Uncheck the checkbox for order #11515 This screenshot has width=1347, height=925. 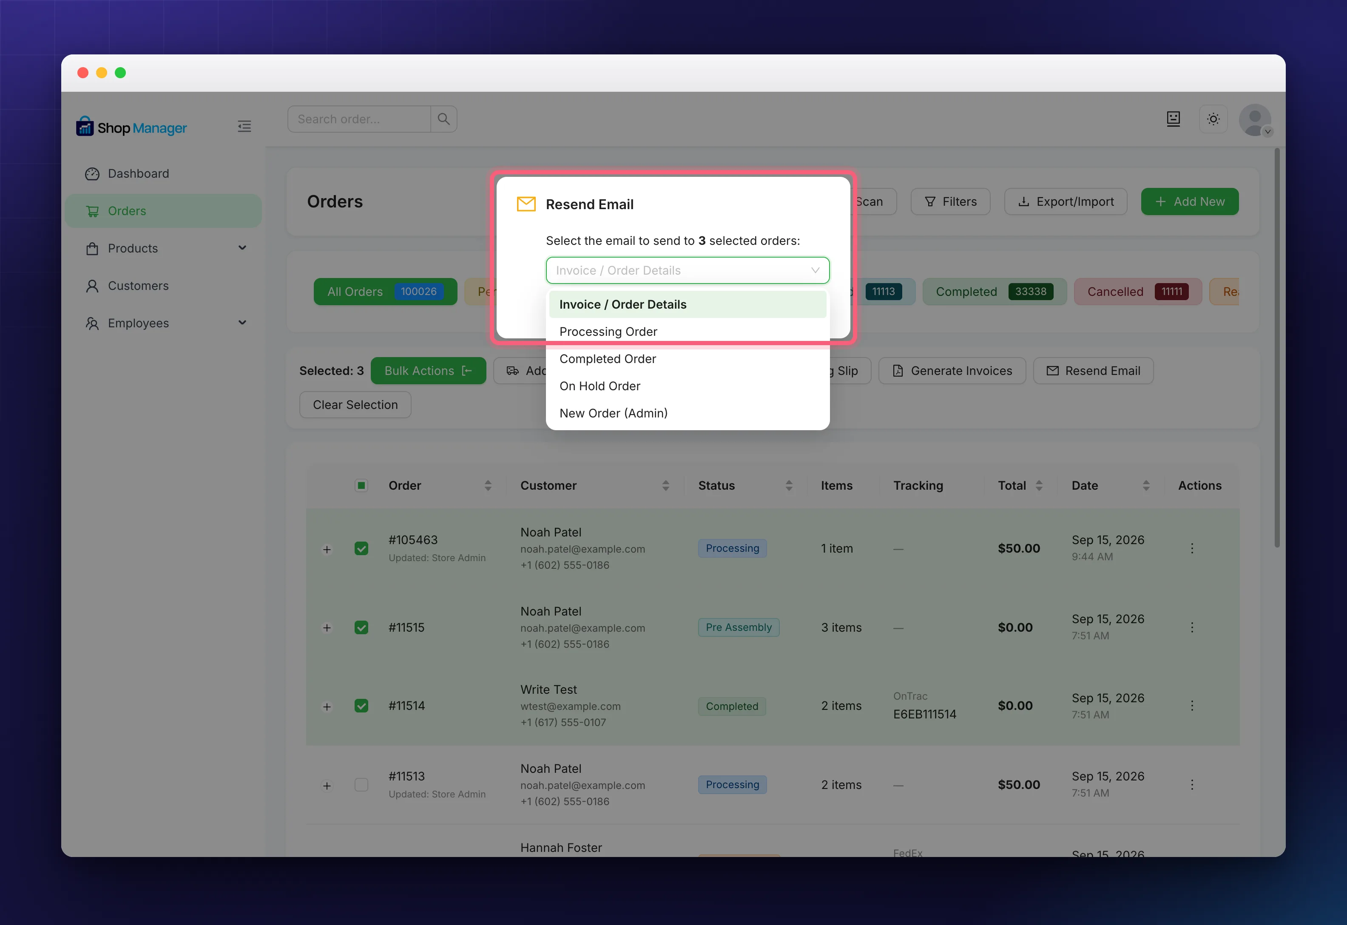361,627
